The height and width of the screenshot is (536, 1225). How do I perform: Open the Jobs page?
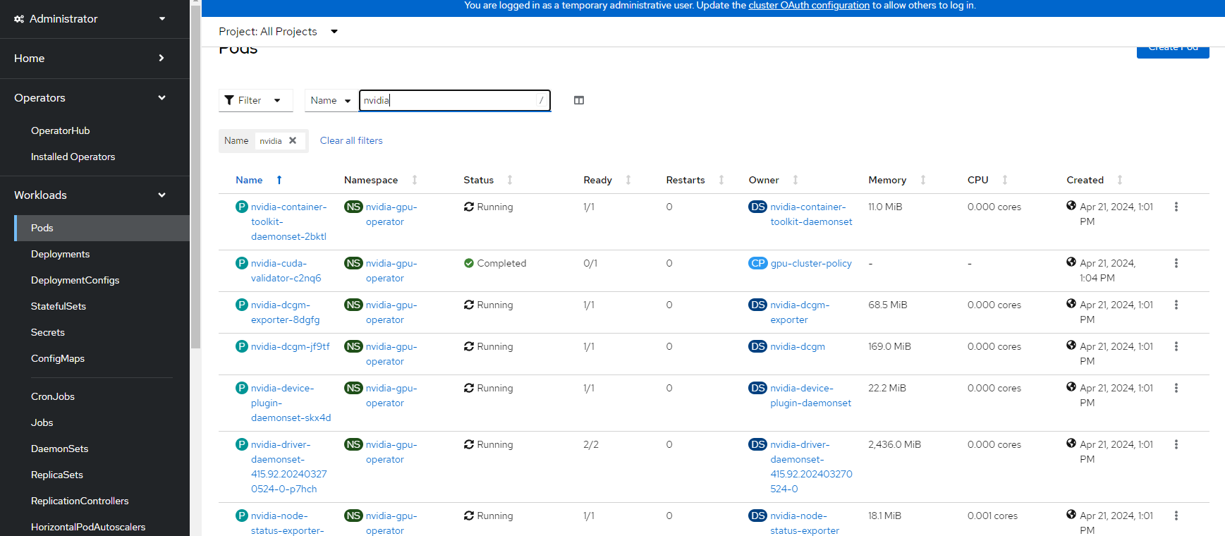point(42,422)
